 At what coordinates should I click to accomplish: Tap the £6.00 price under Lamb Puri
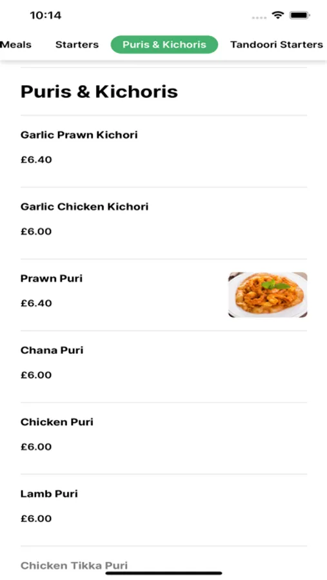[36, 519]
